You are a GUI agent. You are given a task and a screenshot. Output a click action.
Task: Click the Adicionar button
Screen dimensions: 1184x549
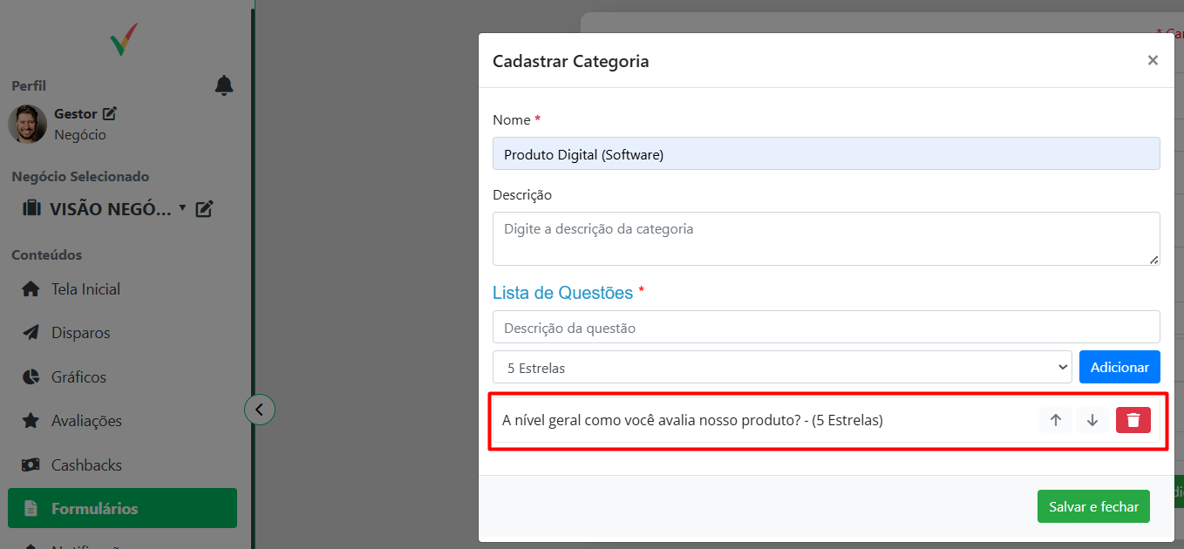pyautogui.click(x=1119, y=368)
